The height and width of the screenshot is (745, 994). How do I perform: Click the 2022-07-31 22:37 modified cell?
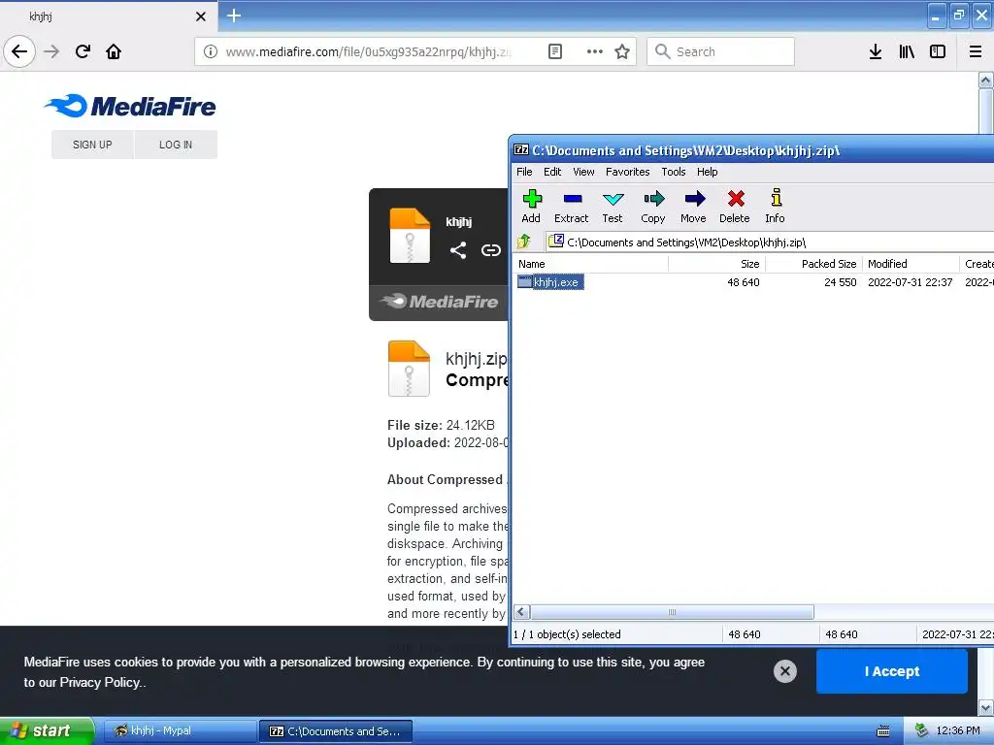(x=910, y=282)
